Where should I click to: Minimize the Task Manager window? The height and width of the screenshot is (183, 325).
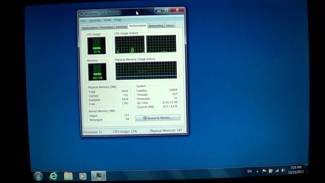pos(159,11)
